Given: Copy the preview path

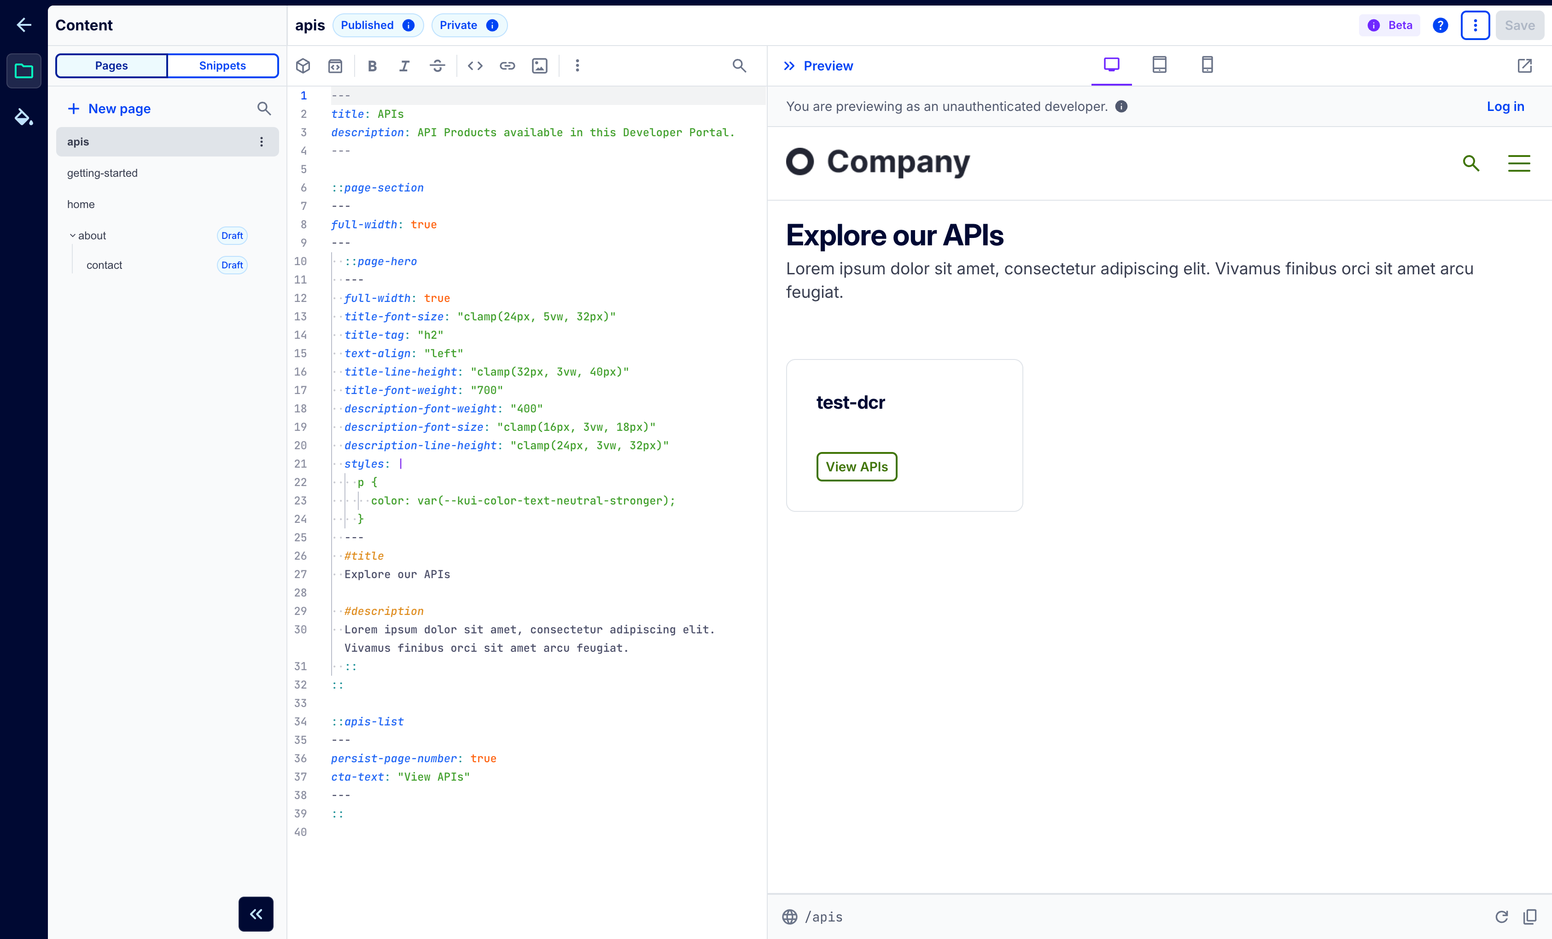Looking at the screenshot, I should 1530,916.
